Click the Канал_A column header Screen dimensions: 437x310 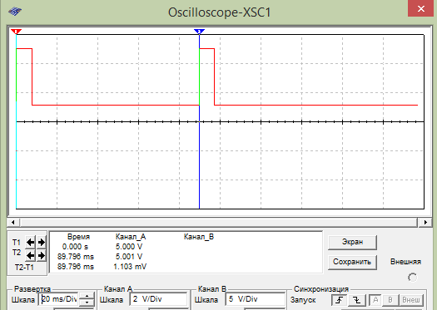coord(131,237)
